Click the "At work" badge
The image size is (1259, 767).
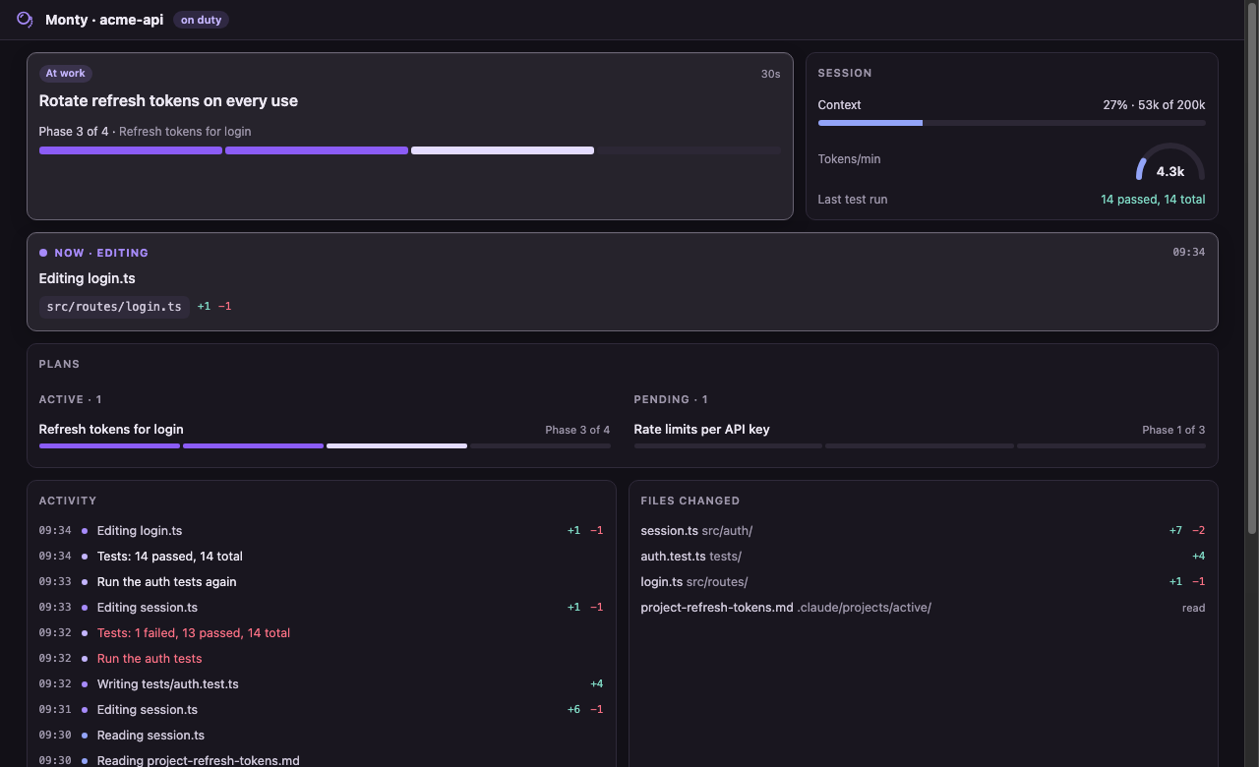point(65,73)
